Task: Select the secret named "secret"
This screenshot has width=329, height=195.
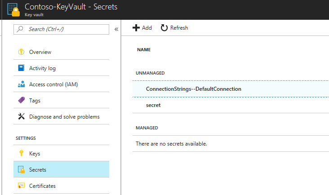Action: tap(153, 105)
